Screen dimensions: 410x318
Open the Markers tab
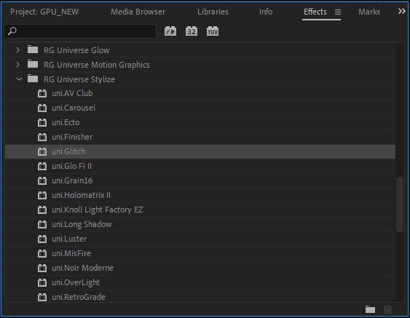[369, 12]
